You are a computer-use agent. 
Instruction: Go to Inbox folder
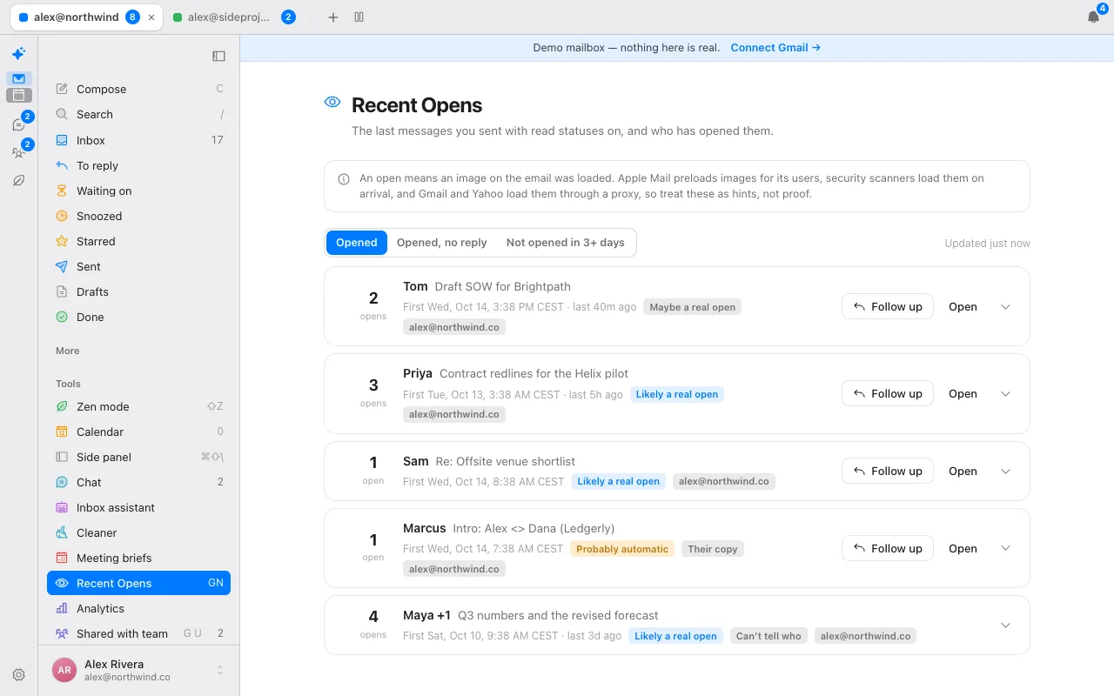pos(139,140)
